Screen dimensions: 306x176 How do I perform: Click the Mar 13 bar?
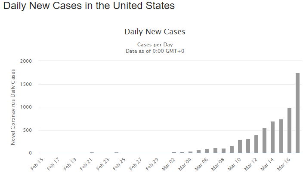coord(265,140)
